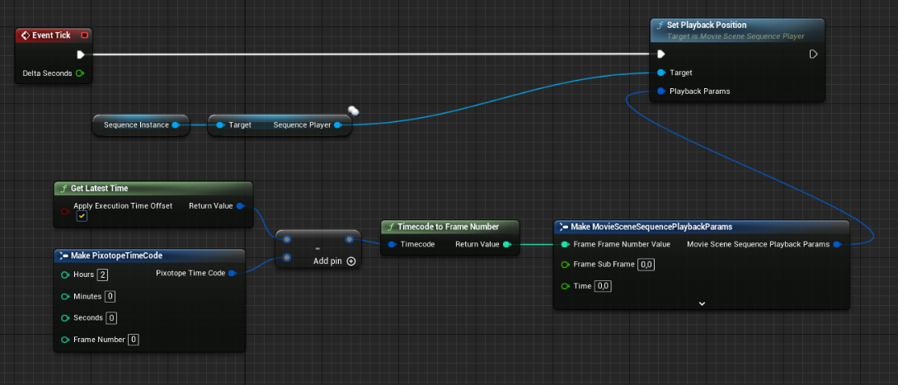898x385 pixels.
Task: Click the Pixotope Time Code output pin
Action: pos(233,273)
